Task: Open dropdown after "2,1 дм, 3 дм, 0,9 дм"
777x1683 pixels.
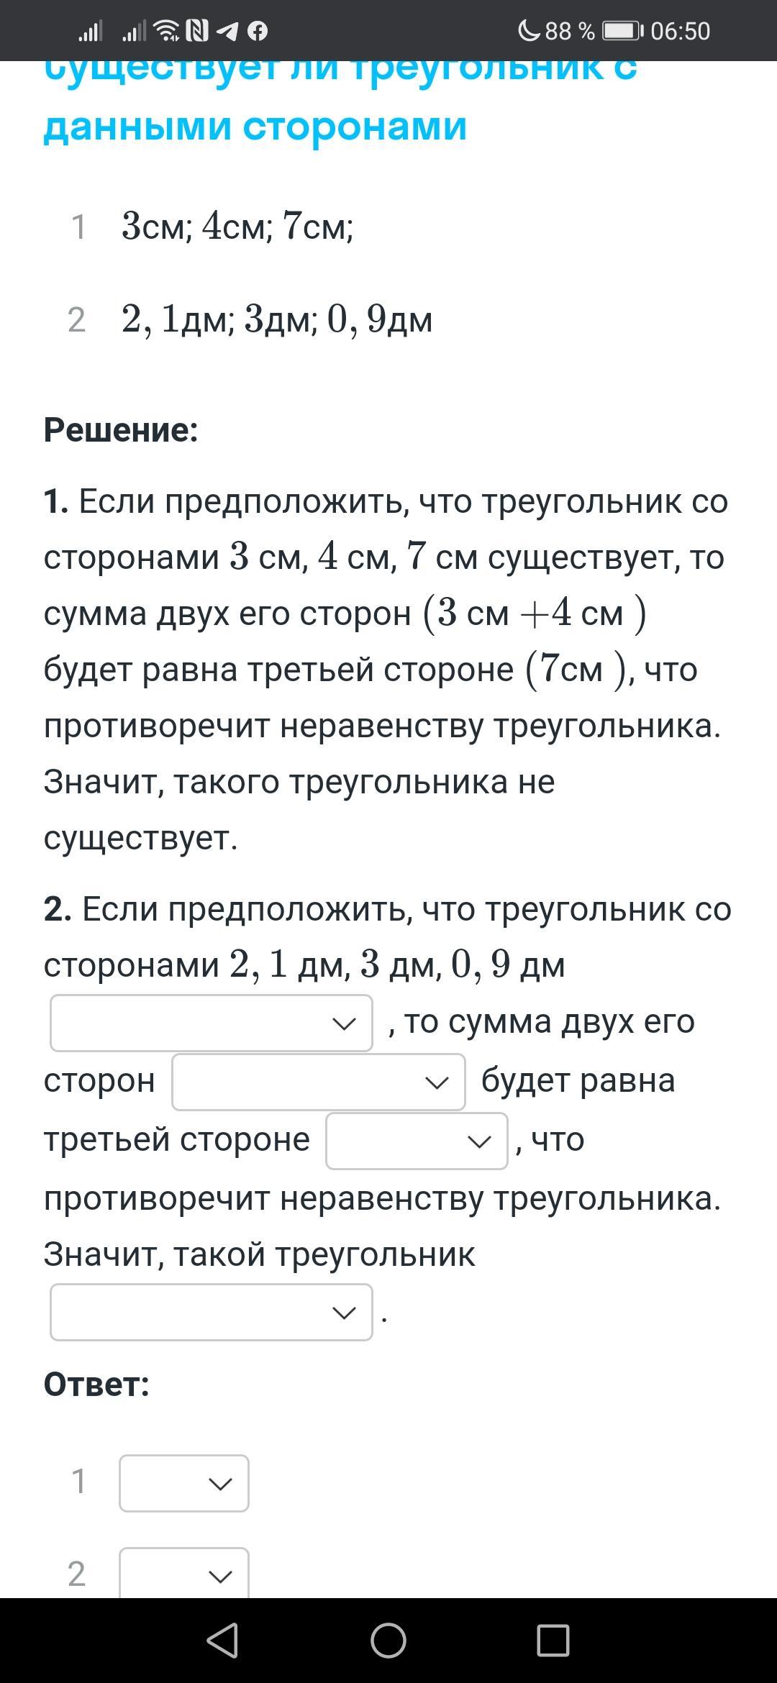Action: point(212,1023)
